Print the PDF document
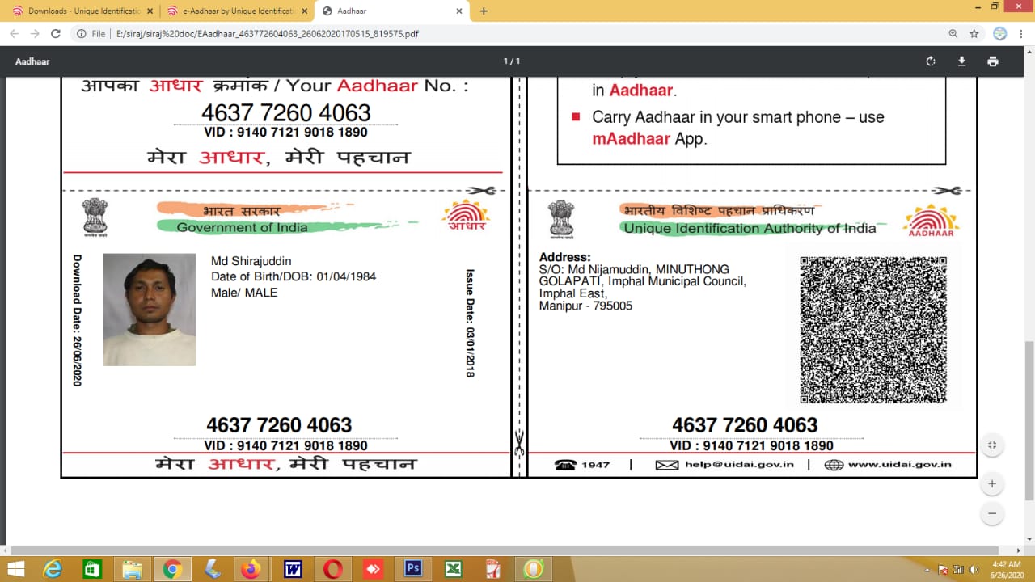 (993, 61)
